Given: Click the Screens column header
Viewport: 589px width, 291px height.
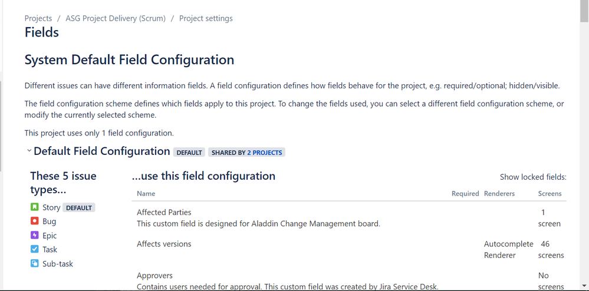Looking at the screenshot, I should click(550, 194).
